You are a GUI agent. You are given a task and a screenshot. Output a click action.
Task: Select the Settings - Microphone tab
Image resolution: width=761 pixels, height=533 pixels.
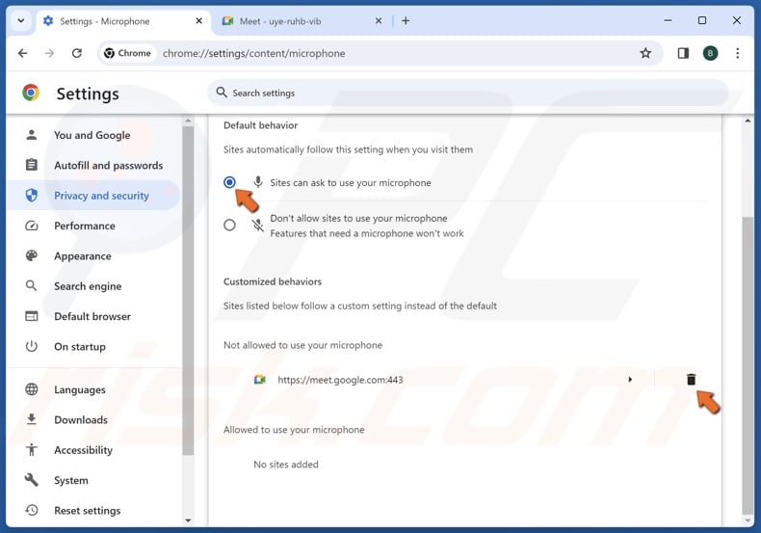[x=123, y=21]
